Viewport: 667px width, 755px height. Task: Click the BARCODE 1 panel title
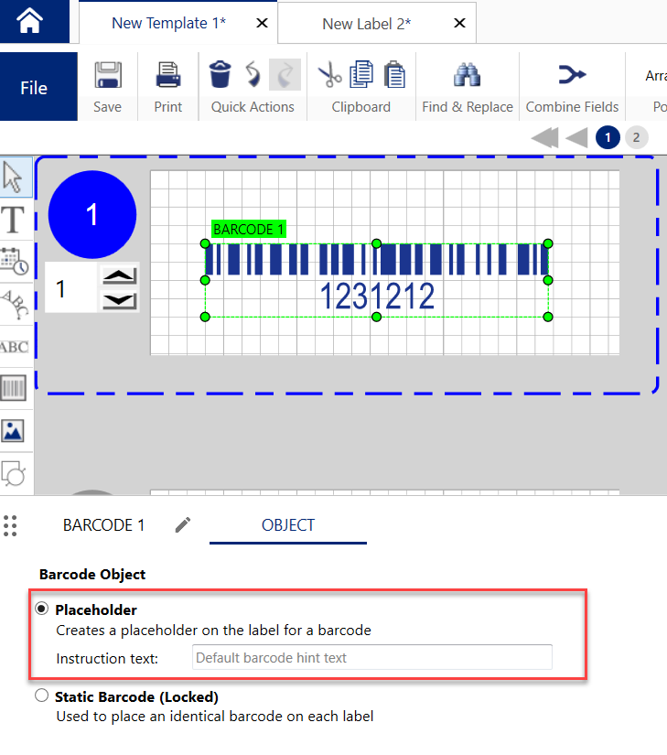point(104,525)
